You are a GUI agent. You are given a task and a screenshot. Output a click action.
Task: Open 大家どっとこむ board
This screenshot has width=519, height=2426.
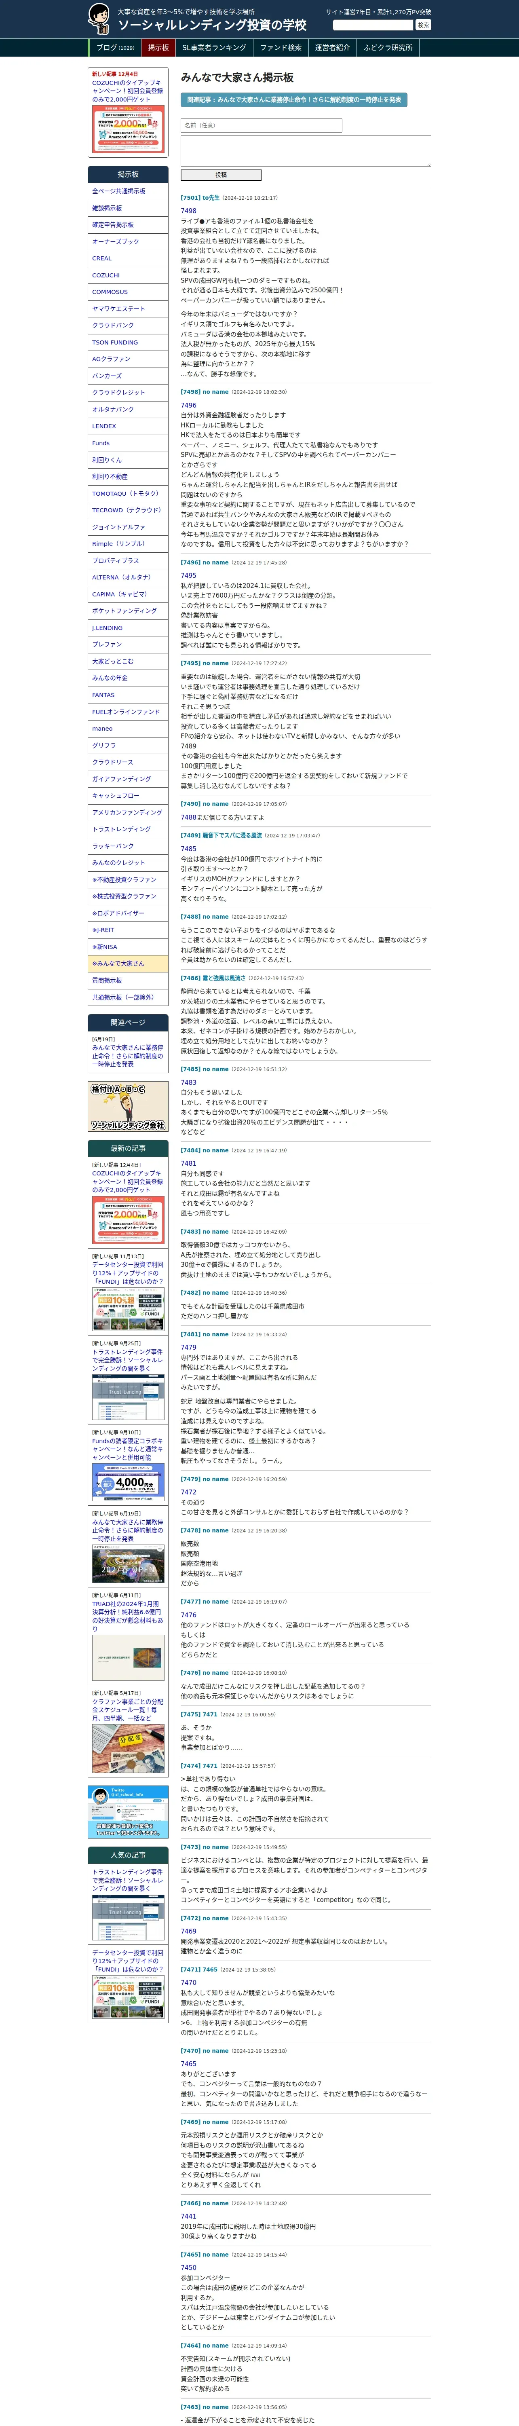[128, 662]
